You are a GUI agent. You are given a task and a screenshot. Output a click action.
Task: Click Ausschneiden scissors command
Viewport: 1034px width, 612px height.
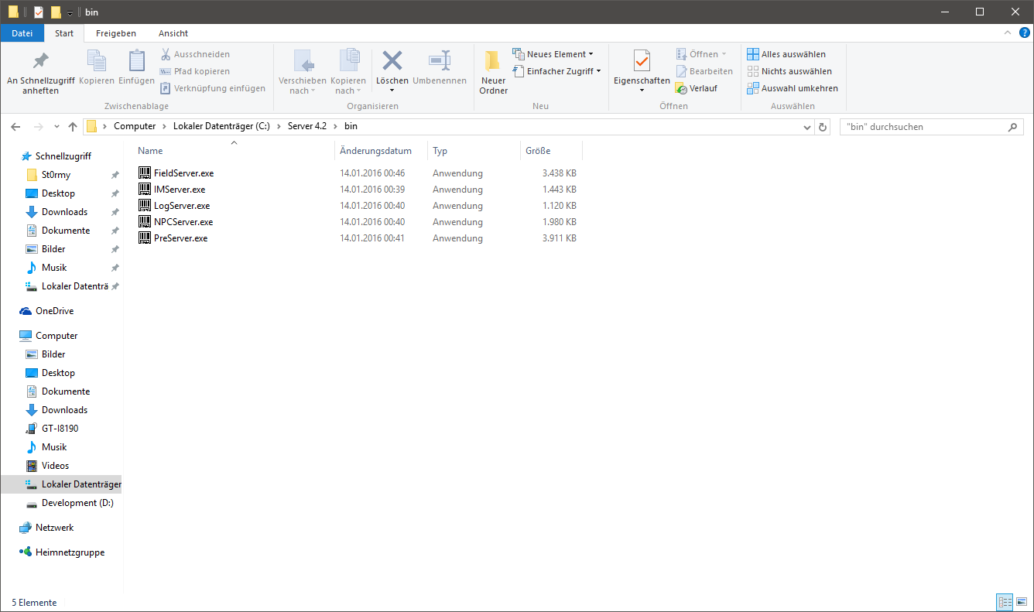coord(195,54)
